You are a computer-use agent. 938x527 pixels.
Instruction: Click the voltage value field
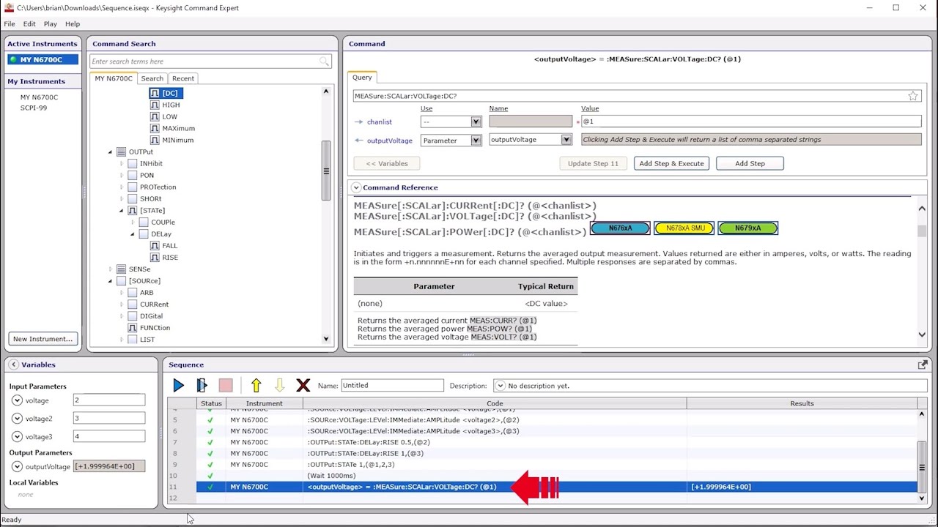pos(109,400)
